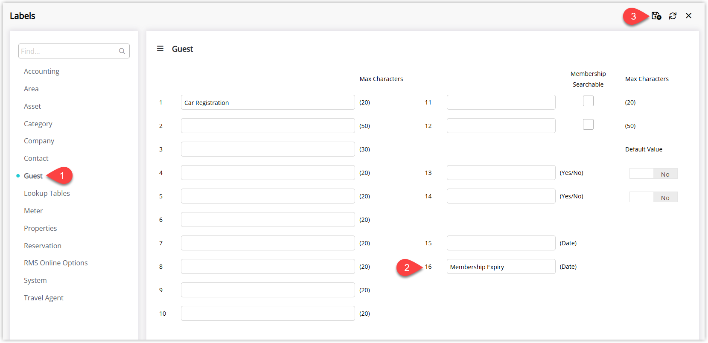
Task: Click the search magnifier in Find box
Action: tap(122, 51)
